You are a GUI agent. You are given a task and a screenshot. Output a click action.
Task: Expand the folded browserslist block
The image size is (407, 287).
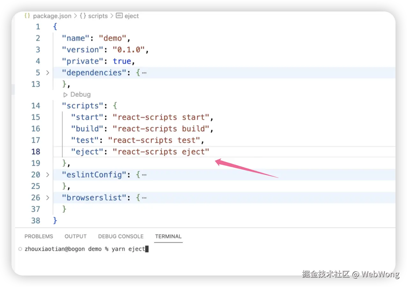(48, 198)
